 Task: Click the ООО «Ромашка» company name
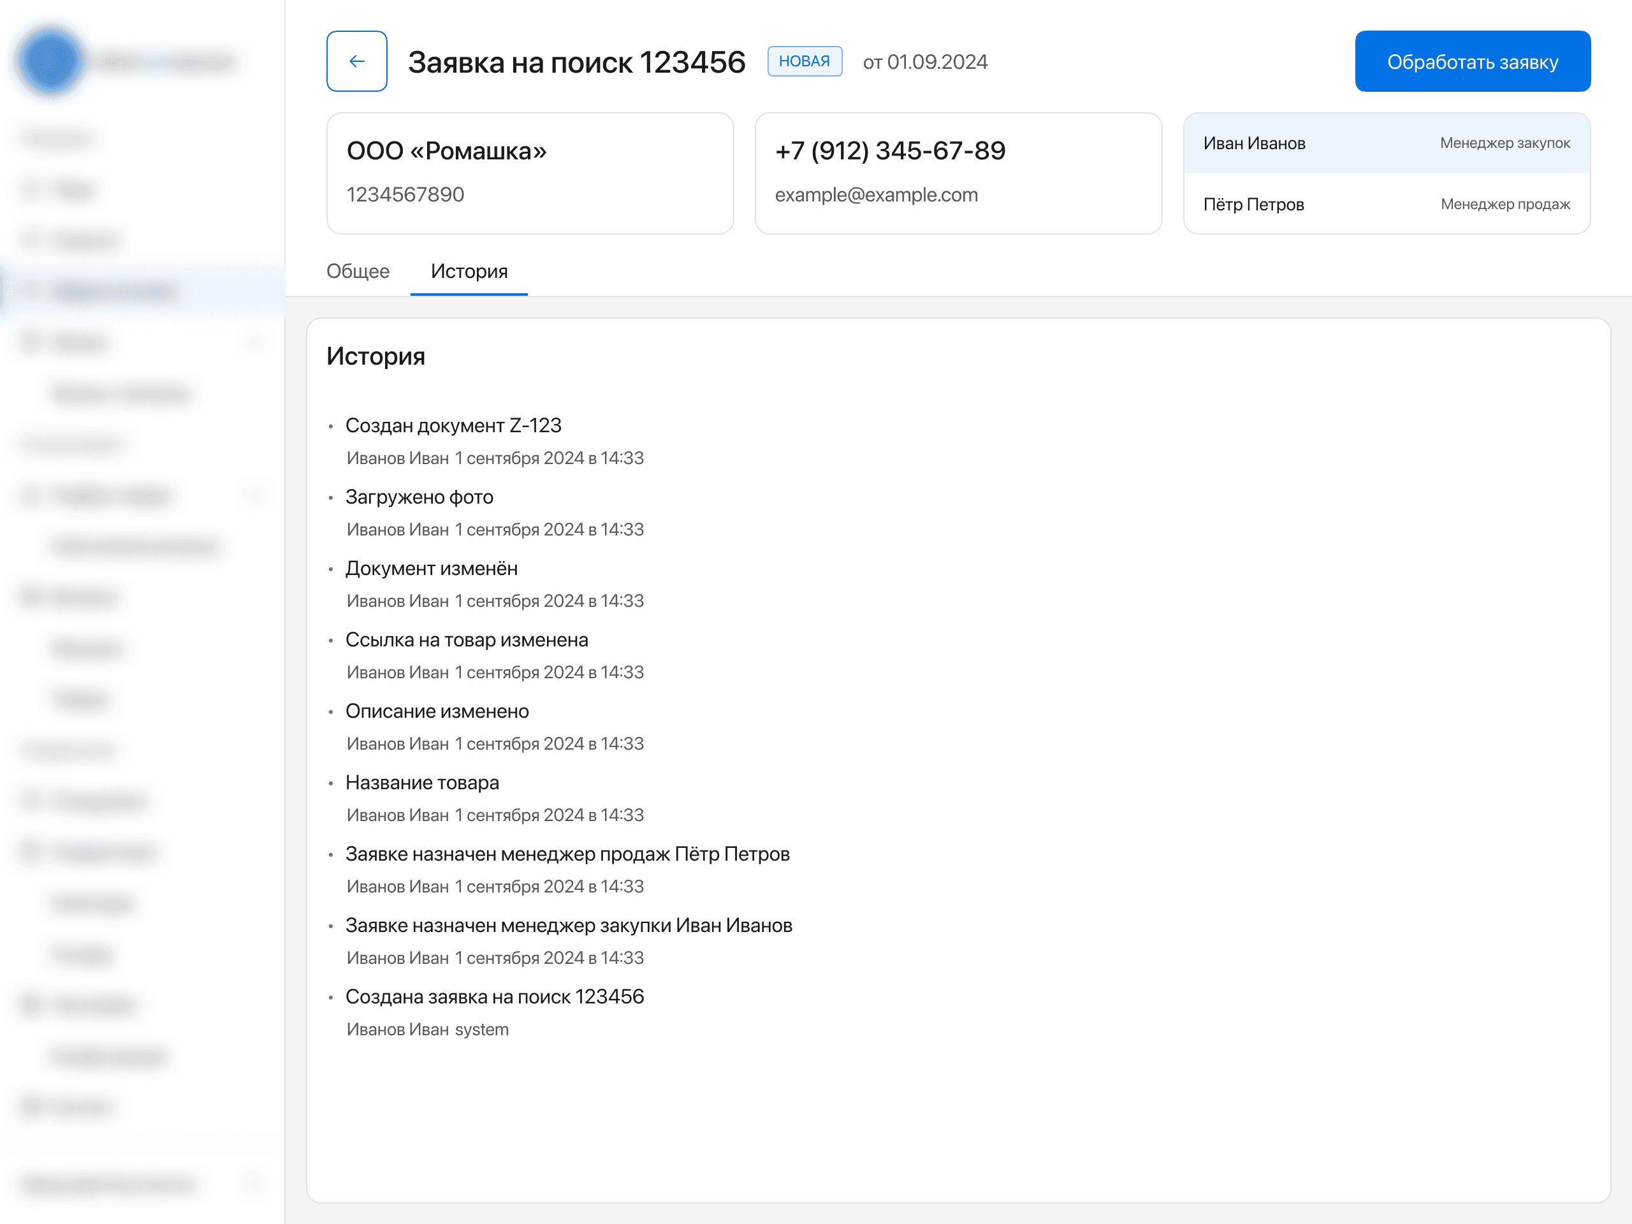446,150
